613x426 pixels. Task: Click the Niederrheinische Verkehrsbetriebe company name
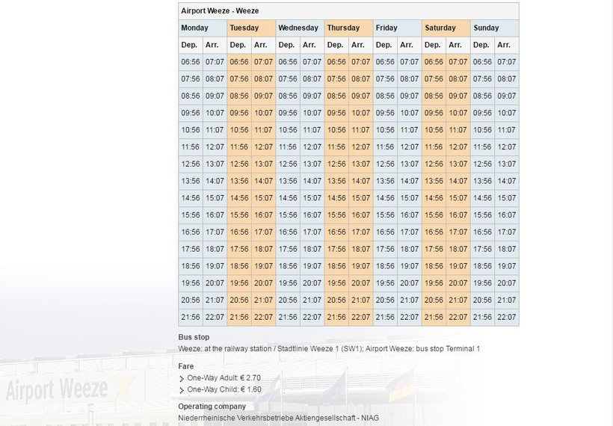pos(278,417)
